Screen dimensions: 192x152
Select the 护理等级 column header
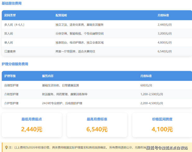point(10,76)
